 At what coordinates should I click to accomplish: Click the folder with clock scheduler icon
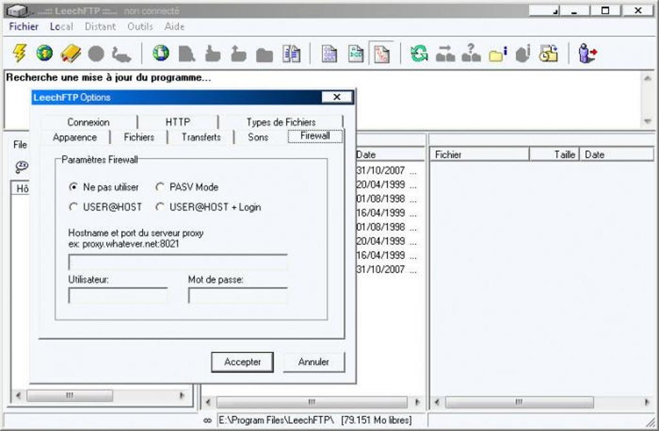549,54
